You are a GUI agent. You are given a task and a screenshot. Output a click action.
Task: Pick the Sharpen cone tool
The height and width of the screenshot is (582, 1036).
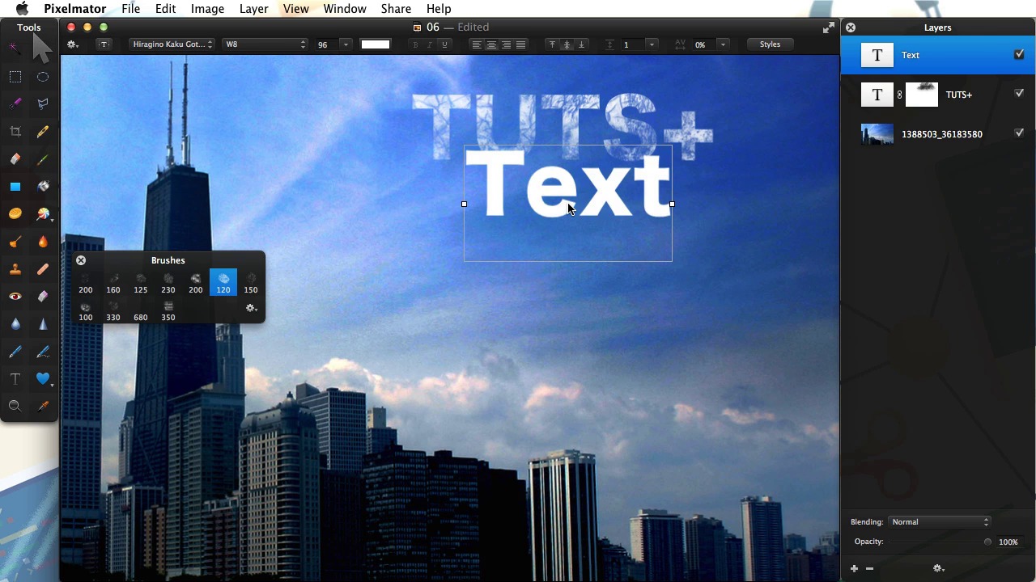(43, 324)
